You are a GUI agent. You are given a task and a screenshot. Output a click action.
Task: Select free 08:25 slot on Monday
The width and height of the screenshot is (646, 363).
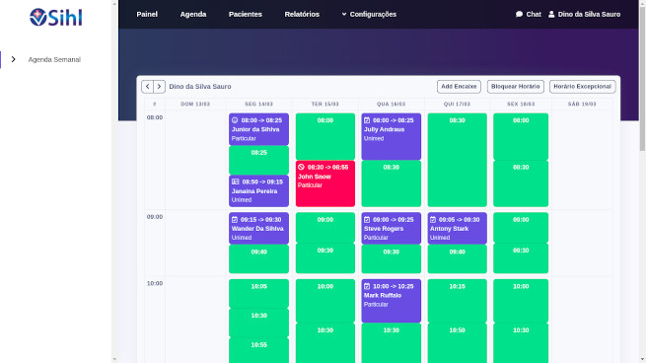pos(258,160)
